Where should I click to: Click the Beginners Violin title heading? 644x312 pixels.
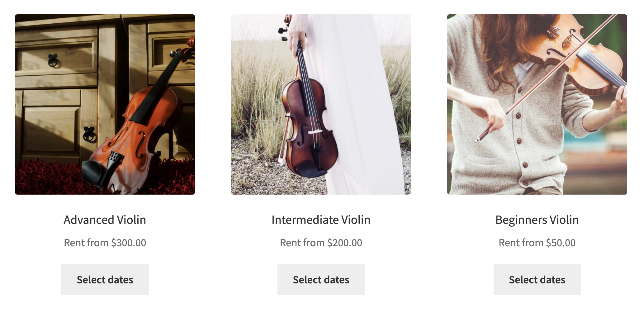[537, 220]
